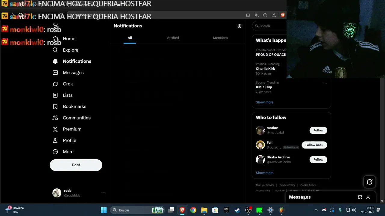Open Microsoft Store from taskbar

point(215,210)
